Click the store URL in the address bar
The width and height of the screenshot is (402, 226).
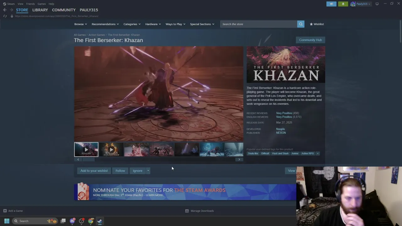tap(57, 16)
